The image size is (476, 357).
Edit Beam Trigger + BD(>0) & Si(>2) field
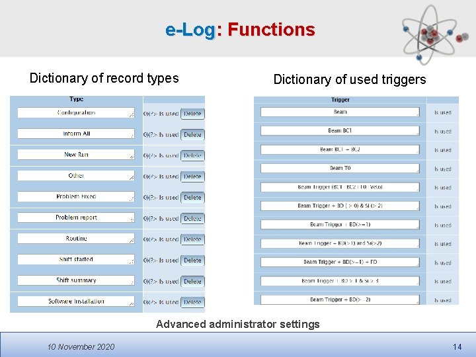[340, 206]
